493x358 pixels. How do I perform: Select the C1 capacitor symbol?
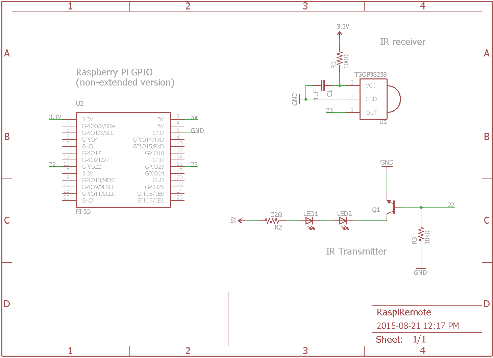pyautogui.click(x=323, y=86)
